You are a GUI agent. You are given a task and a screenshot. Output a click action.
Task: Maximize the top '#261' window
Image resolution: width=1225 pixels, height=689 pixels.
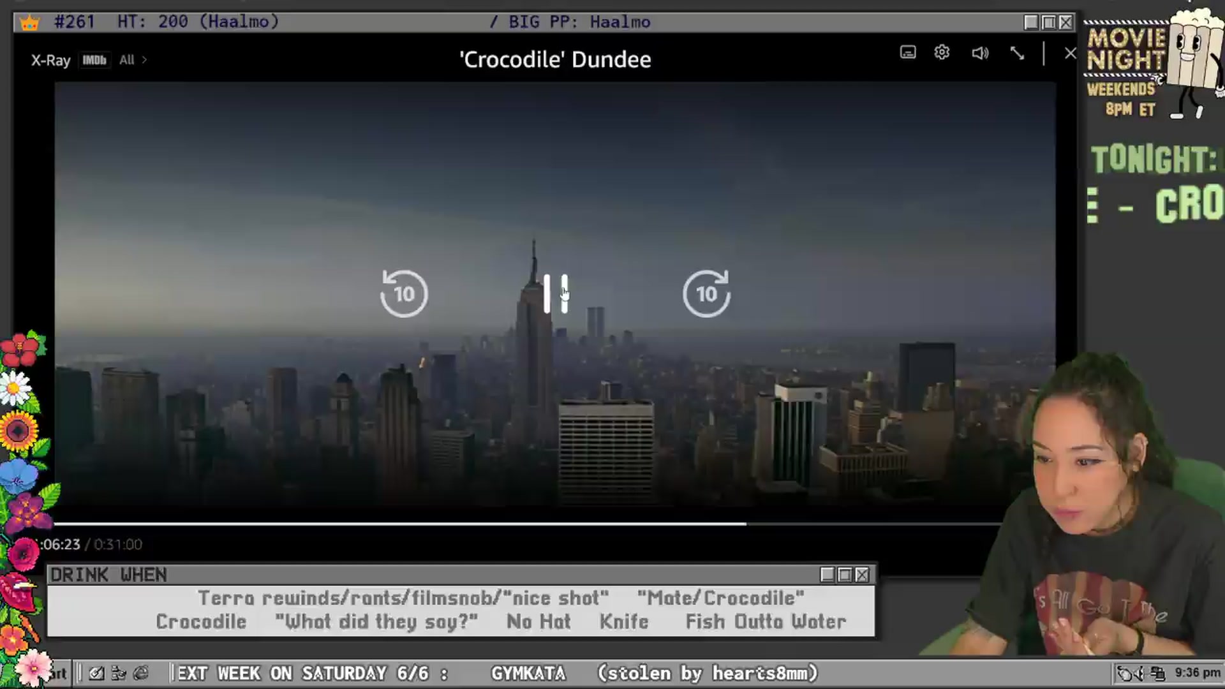(1048, 22)
